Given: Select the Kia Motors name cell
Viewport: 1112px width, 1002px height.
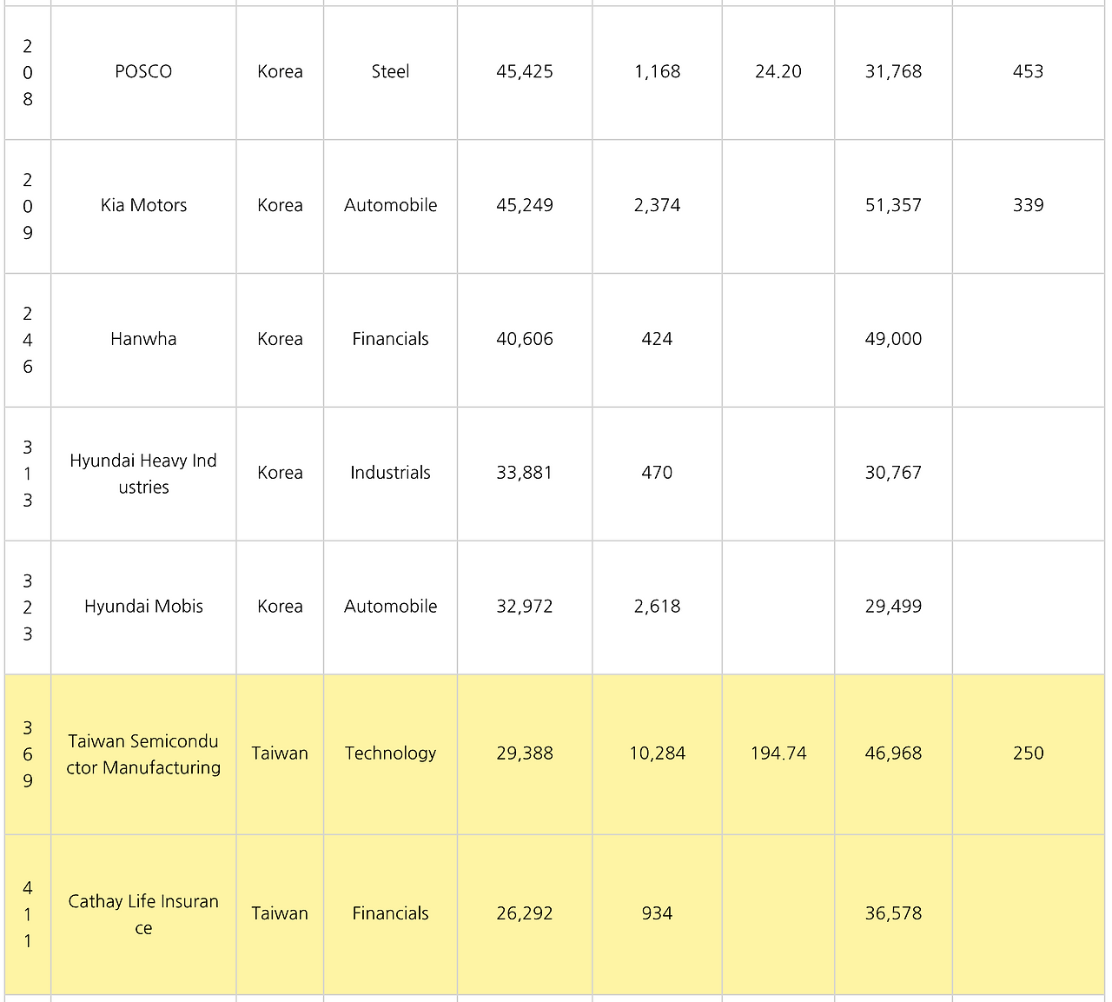Looking at the screenshot, I should (x=143, y=206).
